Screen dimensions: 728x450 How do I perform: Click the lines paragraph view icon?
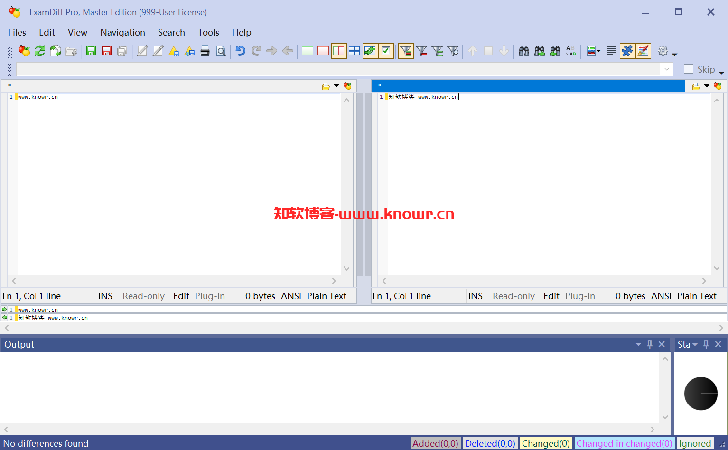coord(612,51)
